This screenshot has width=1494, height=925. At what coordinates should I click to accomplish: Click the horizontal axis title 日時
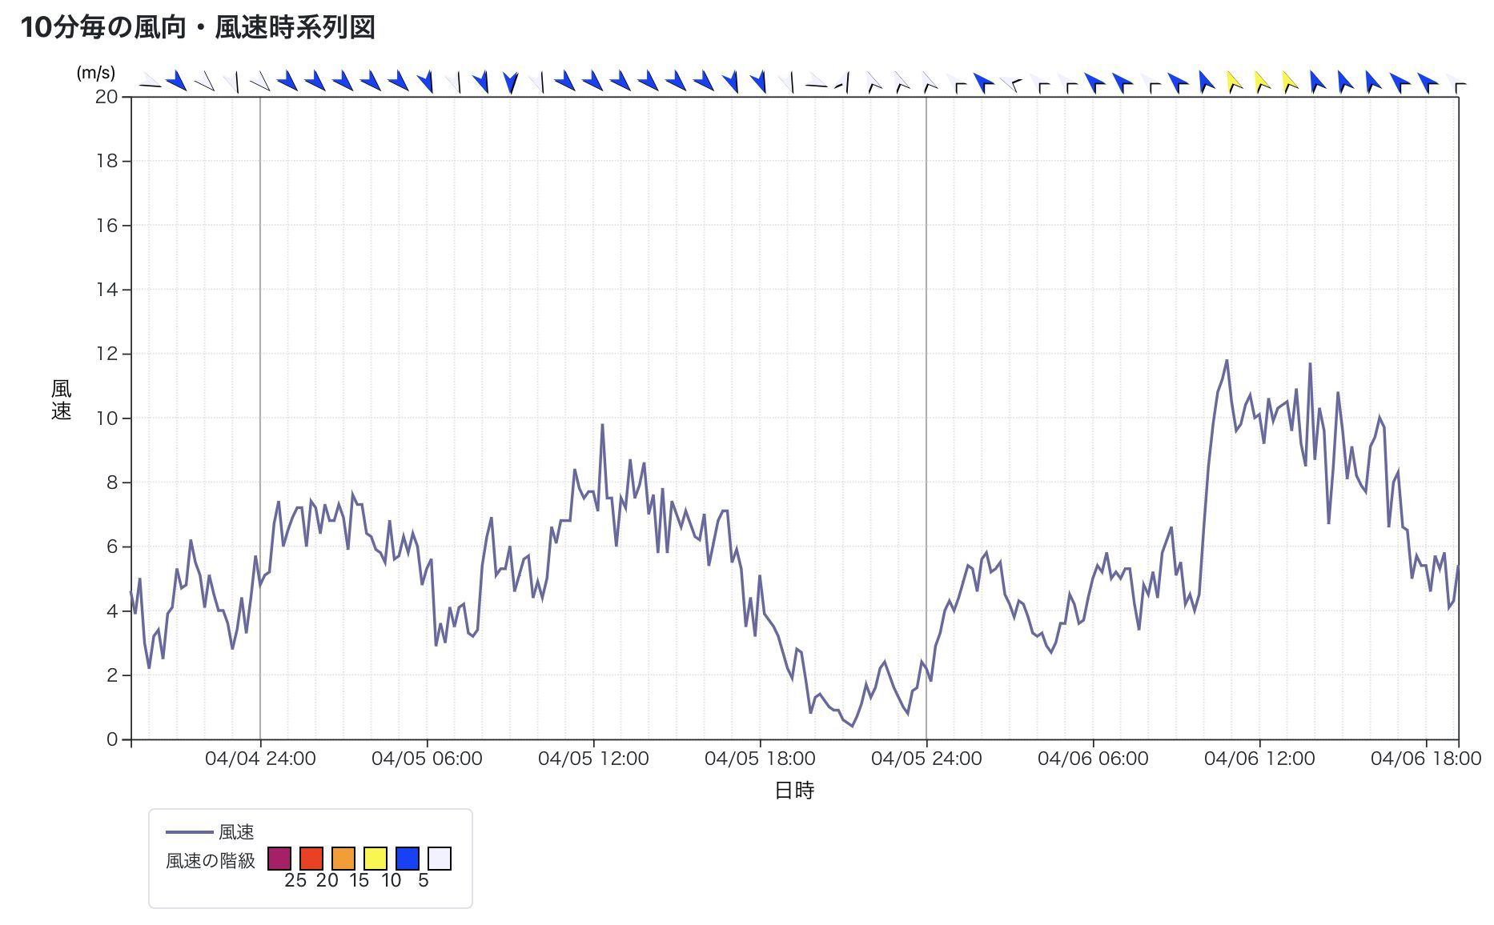[794, 791]
